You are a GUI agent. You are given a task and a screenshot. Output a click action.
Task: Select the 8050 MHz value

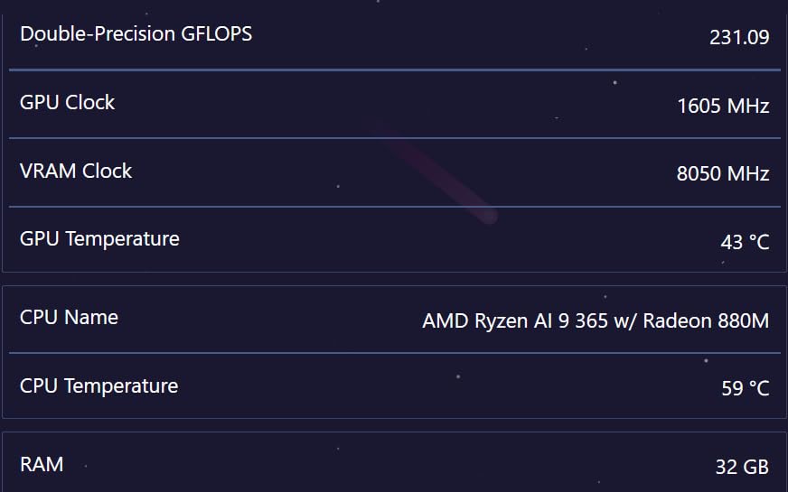point(723,173)
